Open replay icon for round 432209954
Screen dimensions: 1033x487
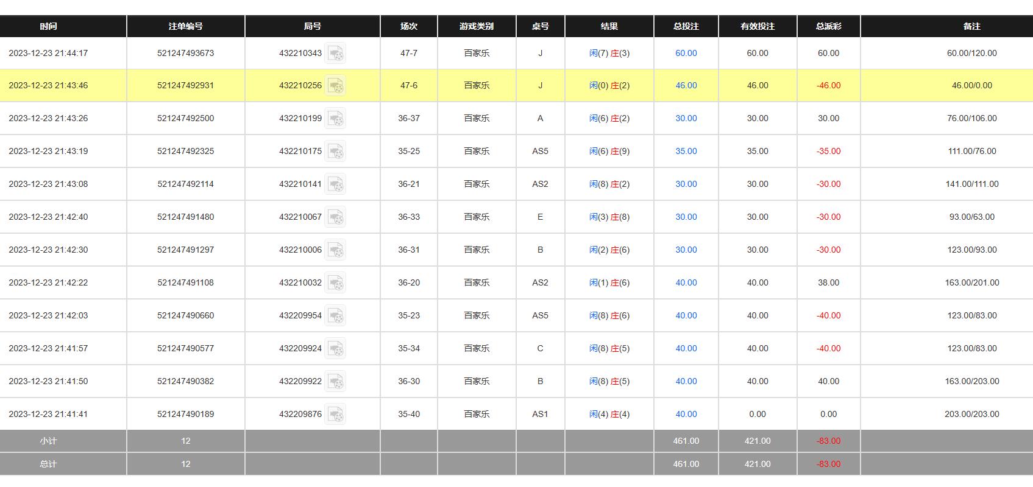(x=335, y=316)
